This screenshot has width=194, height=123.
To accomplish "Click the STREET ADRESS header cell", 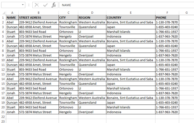I will tap(39, 18).
